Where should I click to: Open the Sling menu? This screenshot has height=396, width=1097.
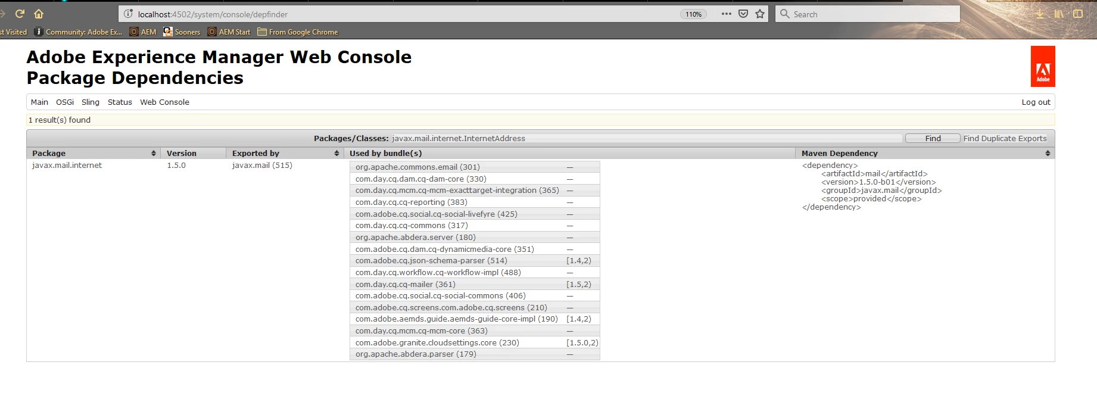(x=91, y=102)
